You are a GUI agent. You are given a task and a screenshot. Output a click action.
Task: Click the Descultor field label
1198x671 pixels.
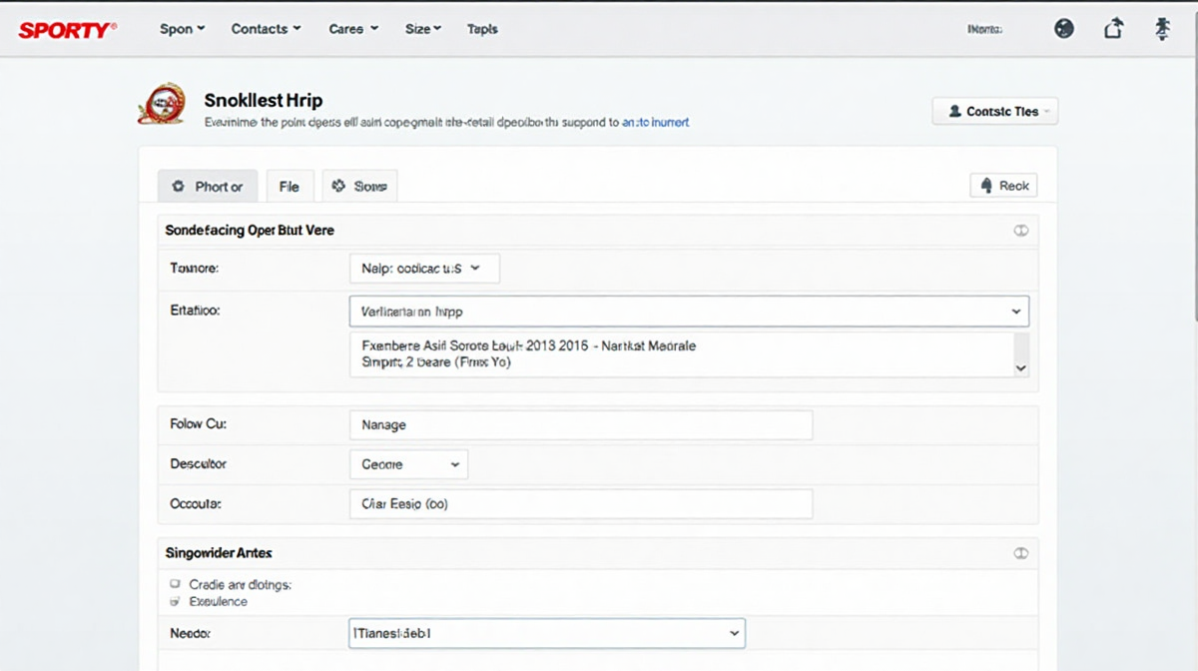[199, 464]
